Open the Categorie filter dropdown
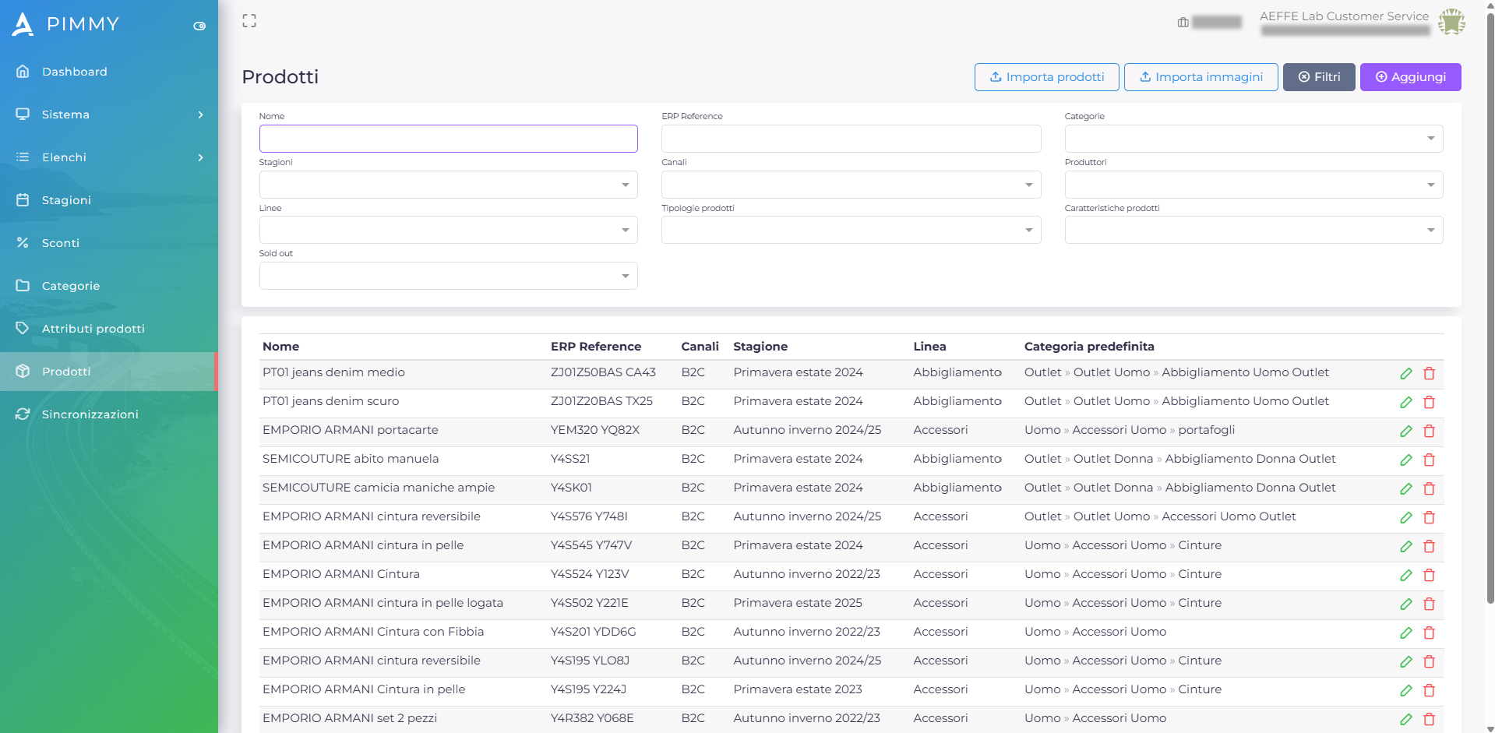This screenshot has height=733, width=1495. coord(1253,139)
